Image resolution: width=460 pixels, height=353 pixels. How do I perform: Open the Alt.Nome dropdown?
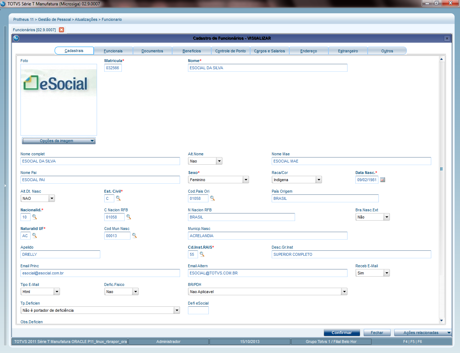coord(220,161)
